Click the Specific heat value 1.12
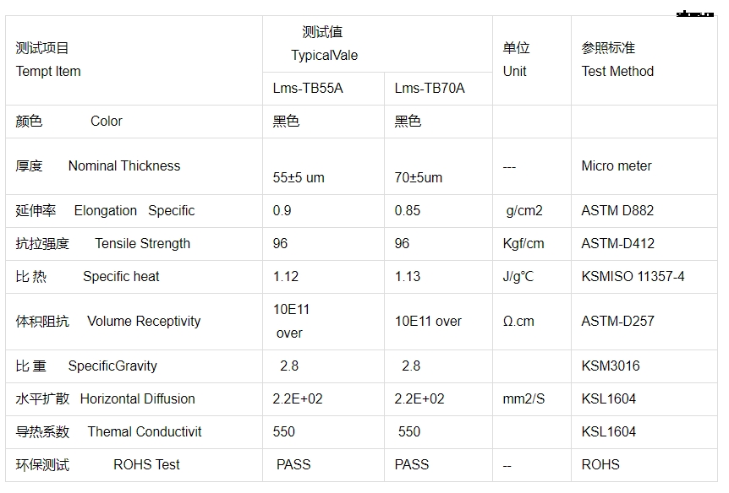The image size is (729, 493). (x=286, y=277)
